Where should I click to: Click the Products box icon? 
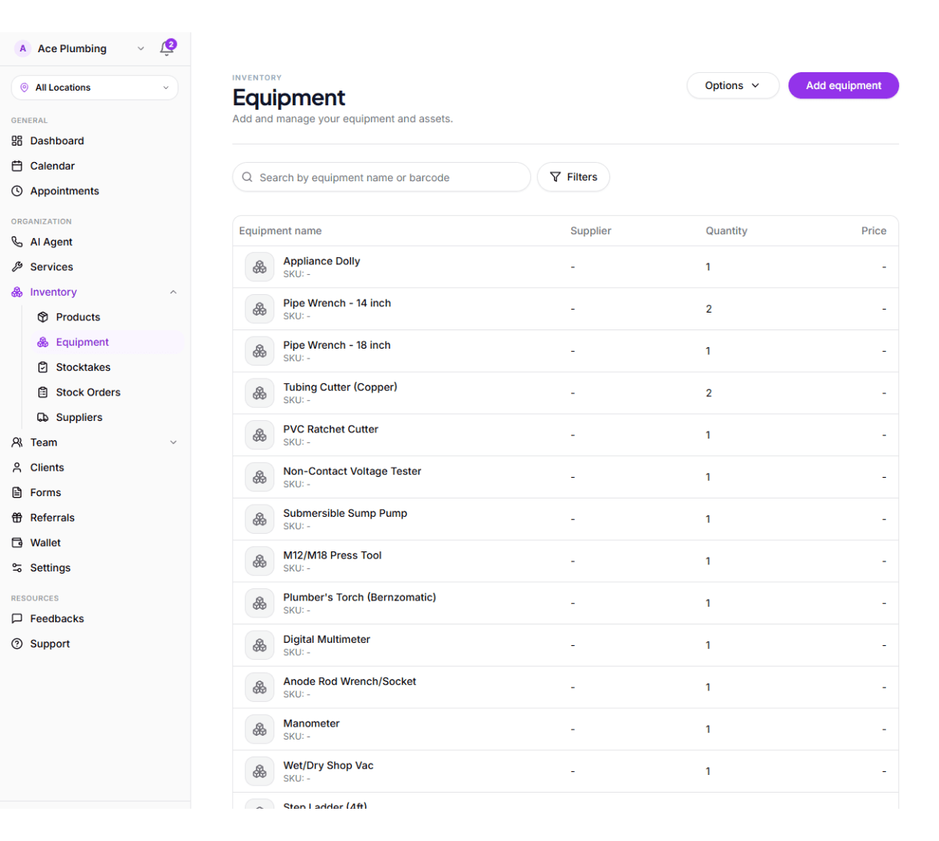coord(43,317)
